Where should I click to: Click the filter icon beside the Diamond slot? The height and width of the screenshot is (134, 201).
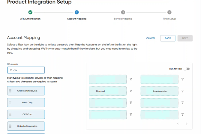coord(131,91)
